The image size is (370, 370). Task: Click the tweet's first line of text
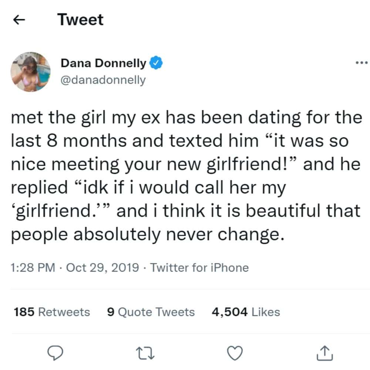pos(186,118)
